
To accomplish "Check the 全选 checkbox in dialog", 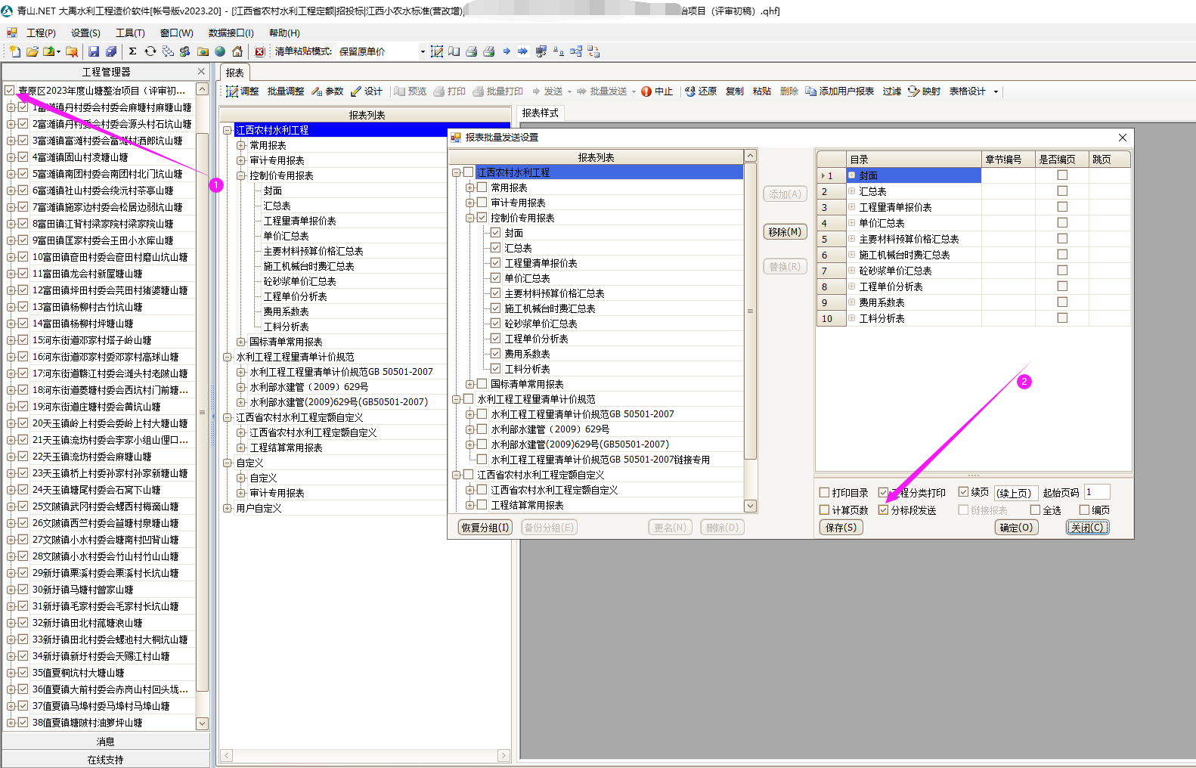I will click(1035, 510).
